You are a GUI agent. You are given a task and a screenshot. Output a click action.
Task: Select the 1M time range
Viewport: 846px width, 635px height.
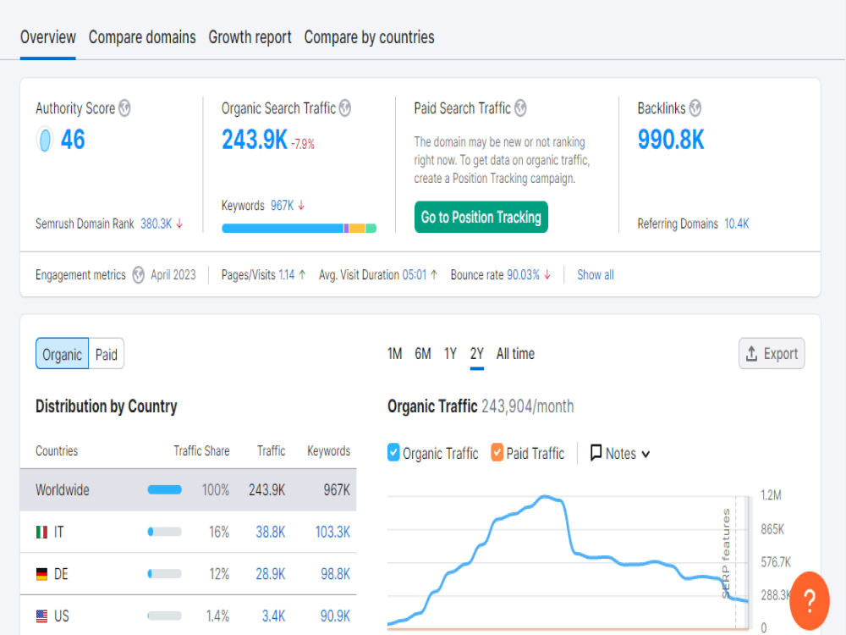coord(394,354)
